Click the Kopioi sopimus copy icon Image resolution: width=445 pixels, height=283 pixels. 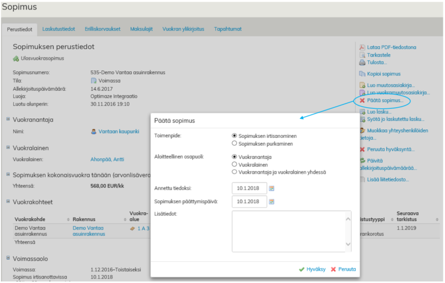pyautogui.click(x=362, y=74)
